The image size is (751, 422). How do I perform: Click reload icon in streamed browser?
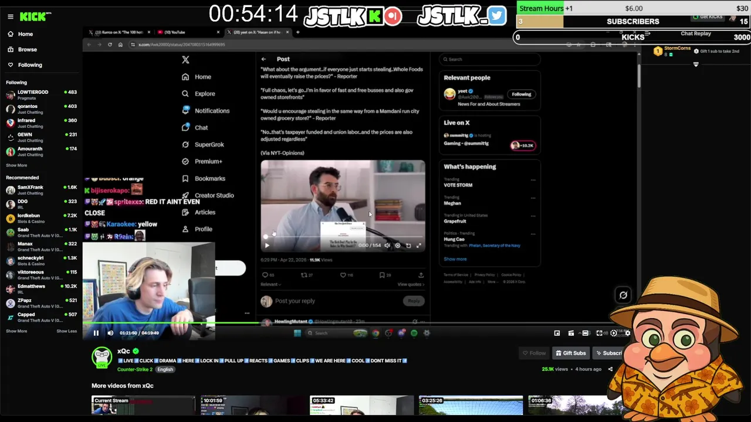(x=110, y=45)
